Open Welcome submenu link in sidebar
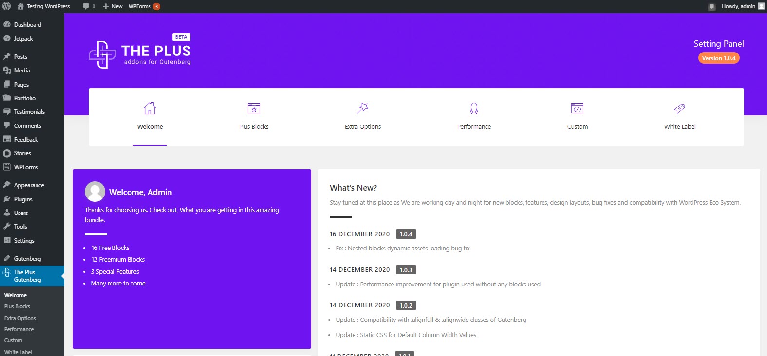Screen dimensions: 767x356 click(x=16, y=295)
